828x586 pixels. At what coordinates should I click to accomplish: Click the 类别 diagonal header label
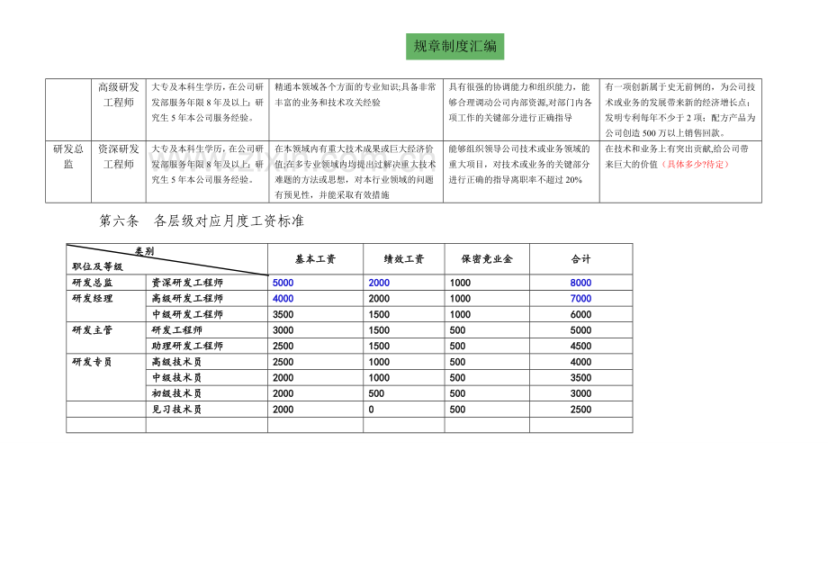click(x=144, y=251)
